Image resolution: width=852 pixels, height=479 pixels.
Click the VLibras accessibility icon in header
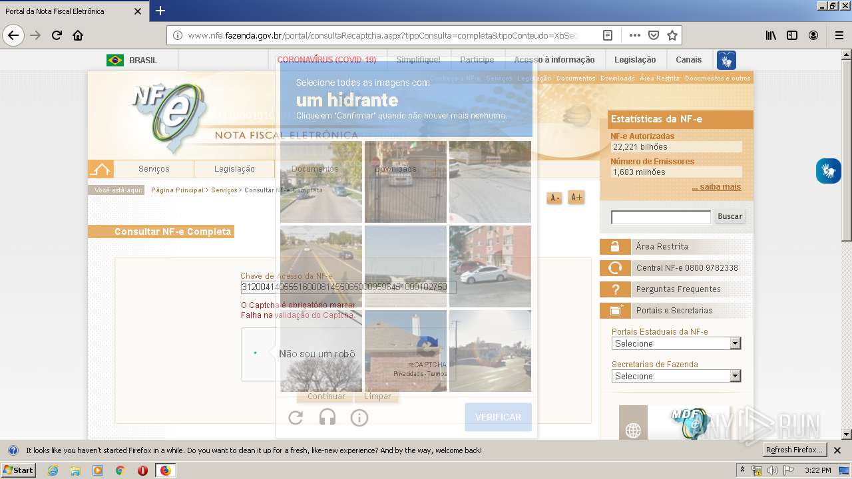coord(726,60)
